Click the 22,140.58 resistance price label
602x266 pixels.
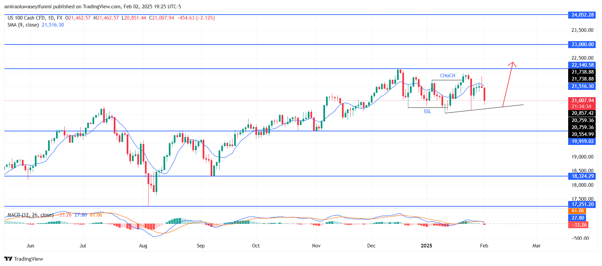point(582,65)
